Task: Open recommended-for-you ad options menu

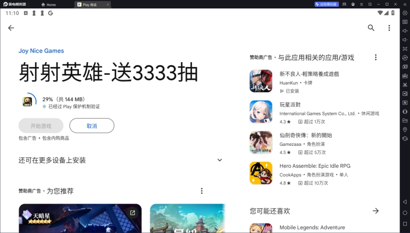Action: [x=202, y=191]
